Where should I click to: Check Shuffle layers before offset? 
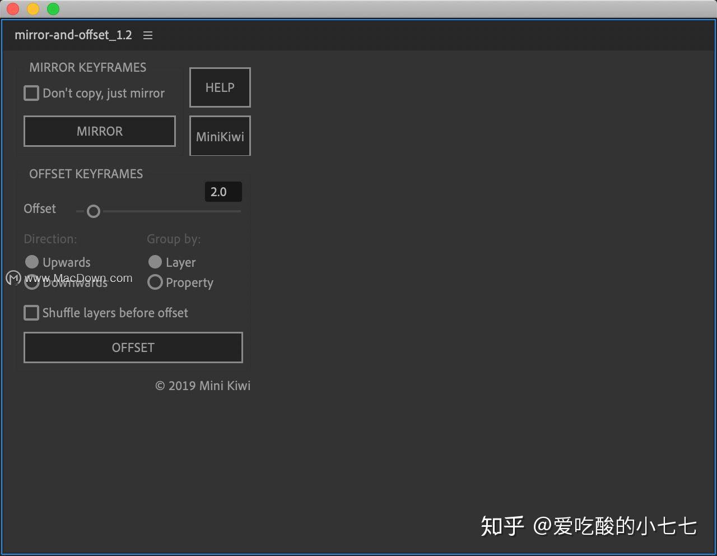tap(31, 313)
